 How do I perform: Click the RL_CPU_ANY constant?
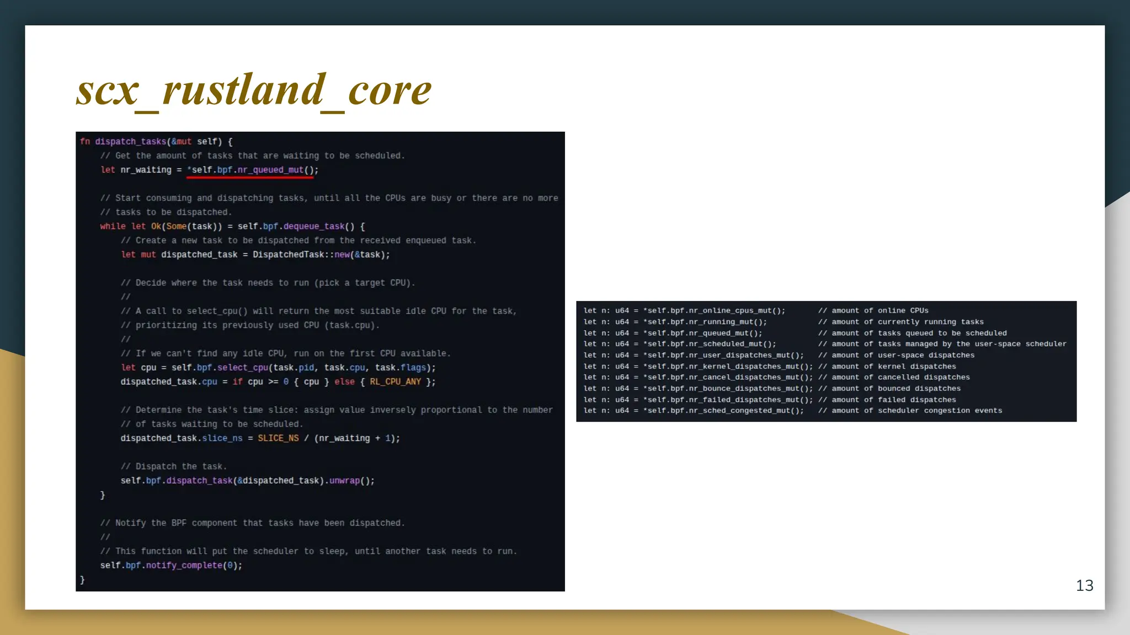click(395, 381)
